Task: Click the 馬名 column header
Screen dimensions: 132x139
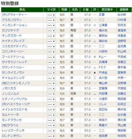Action: click(x=22, y=10)
